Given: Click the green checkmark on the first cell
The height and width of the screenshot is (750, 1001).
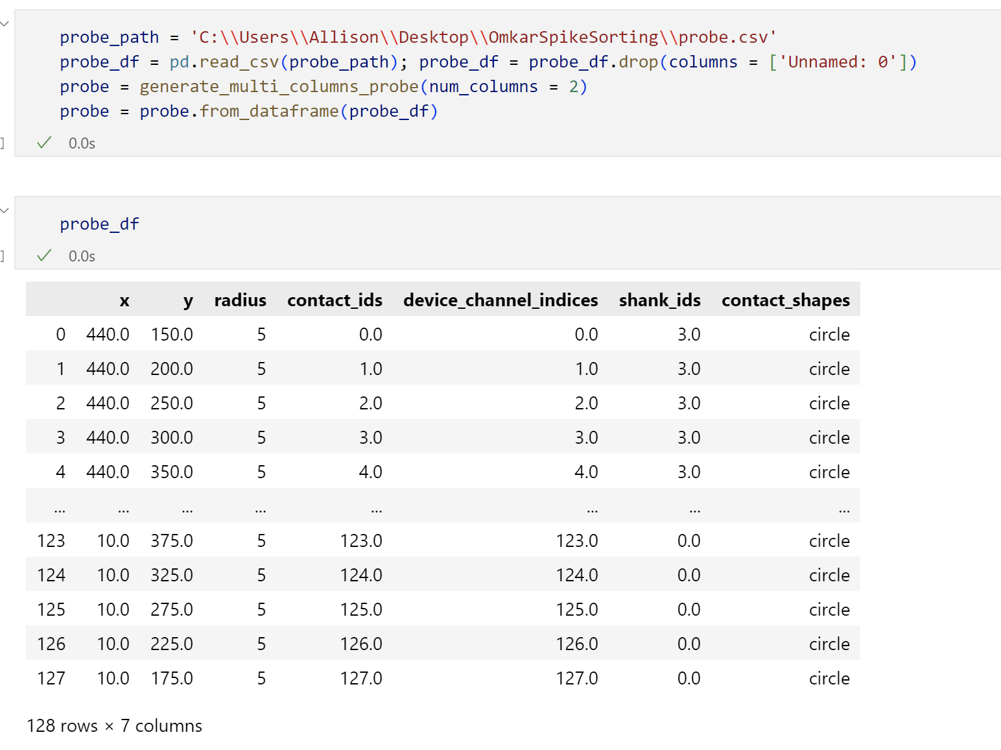Looking at the screenshot, I should tap(43, 143).
